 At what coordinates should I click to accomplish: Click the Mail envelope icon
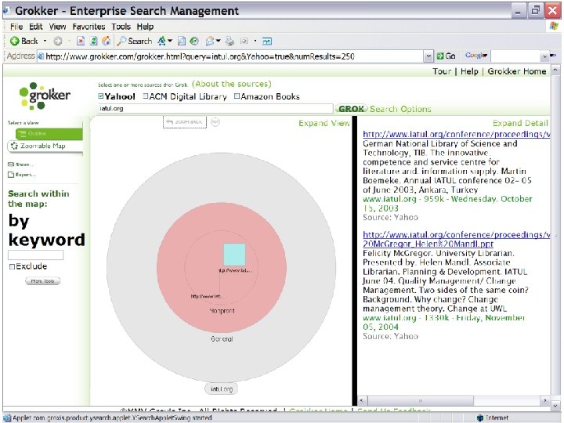tap(210, 42)
